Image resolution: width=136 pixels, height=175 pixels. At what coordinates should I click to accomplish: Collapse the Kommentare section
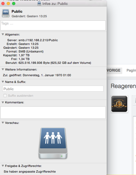coord(3,102)
